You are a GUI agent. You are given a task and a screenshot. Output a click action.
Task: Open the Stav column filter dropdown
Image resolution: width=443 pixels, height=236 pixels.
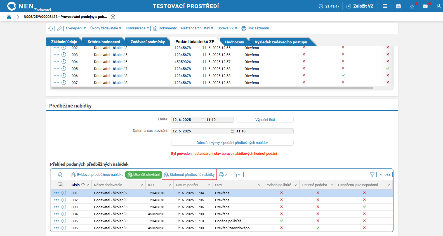259,185
